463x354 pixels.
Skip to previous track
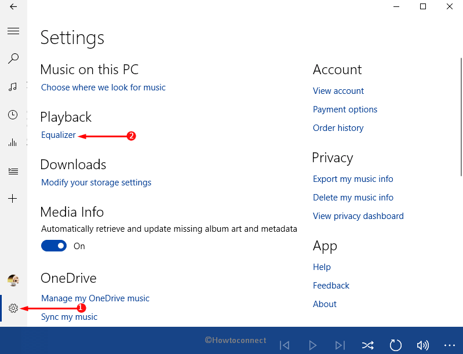[x=285, y=345]
